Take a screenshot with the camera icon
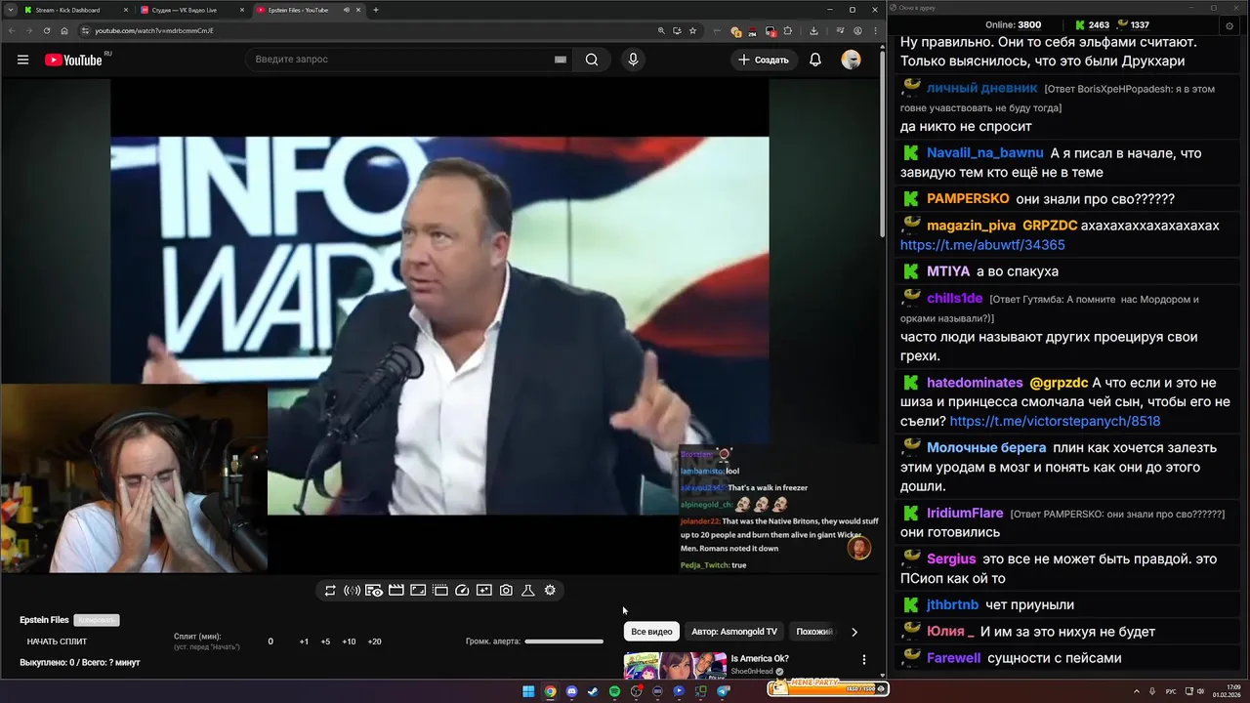Viewport: 1250px width, 703px height. [x=506, y=590]
